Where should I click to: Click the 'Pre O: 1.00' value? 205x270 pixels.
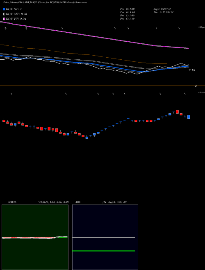(128, 9)
